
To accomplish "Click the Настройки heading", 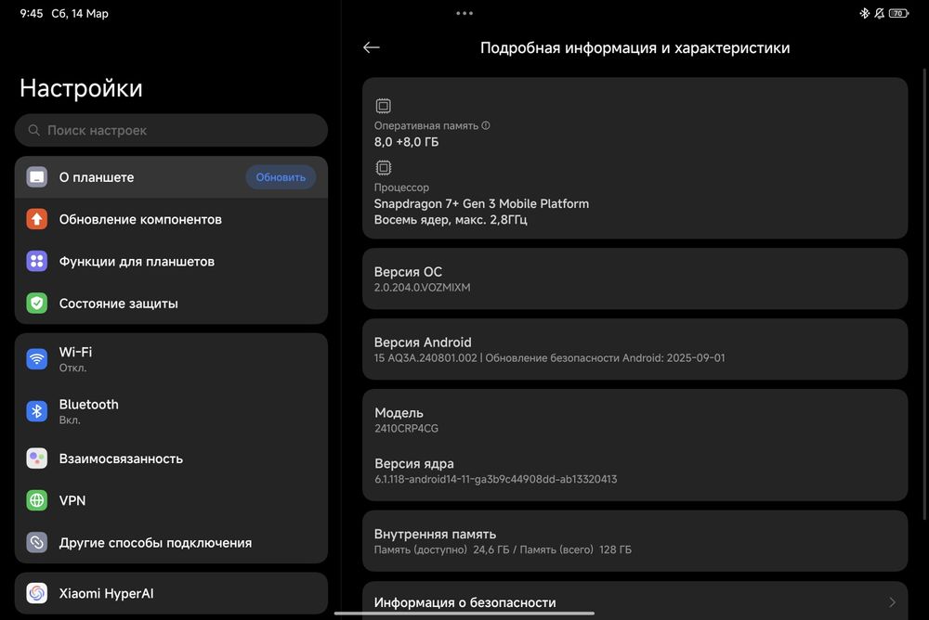I will (x=81, y=88).
